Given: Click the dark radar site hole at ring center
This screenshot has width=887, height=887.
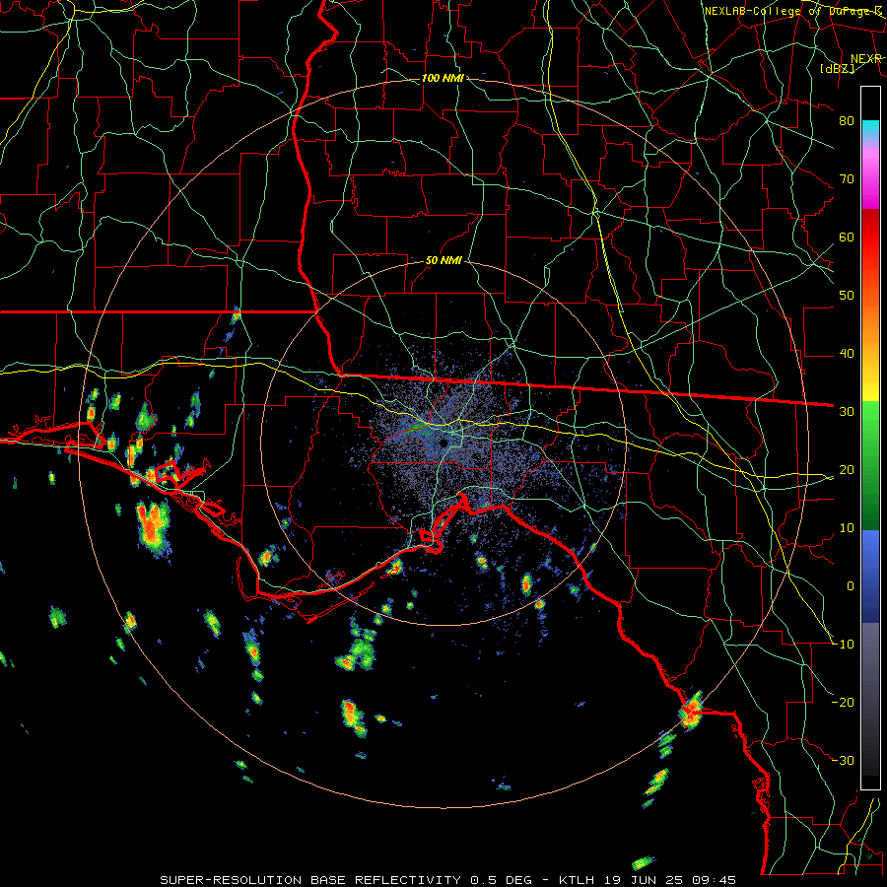Looking at the screenshot, I should pyautogui.click(x=443, y=442).
